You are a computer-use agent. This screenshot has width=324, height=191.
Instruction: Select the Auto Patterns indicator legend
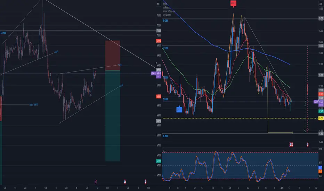click(166, 8)
